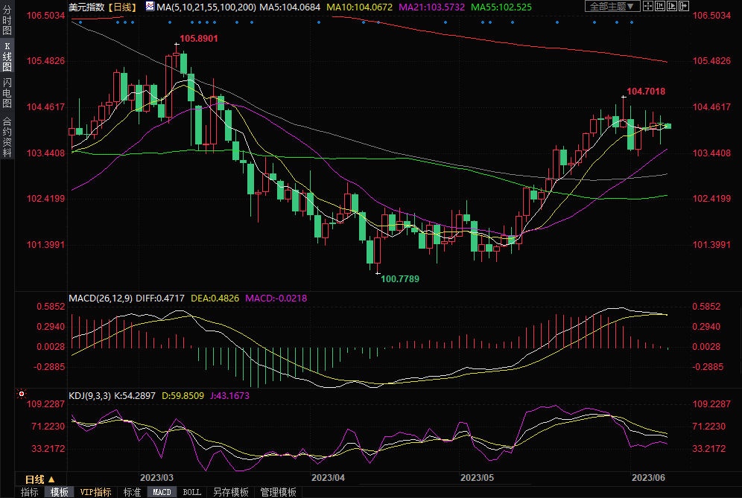
Task: Click the 【日线】 period label beside 美元指数
Action: pos(124,7)
